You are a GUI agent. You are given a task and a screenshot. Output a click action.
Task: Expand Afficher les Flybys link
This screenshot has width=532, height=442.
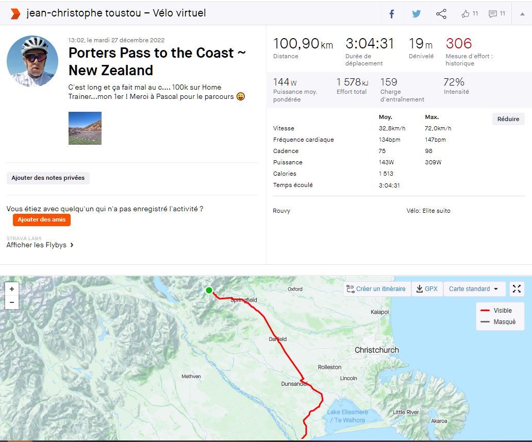[x=40, y=245]
